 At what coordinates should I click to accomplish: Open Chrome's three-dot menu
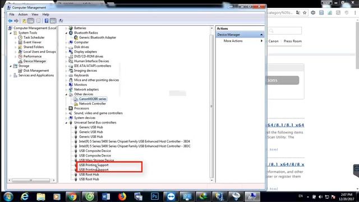[355, 13]
